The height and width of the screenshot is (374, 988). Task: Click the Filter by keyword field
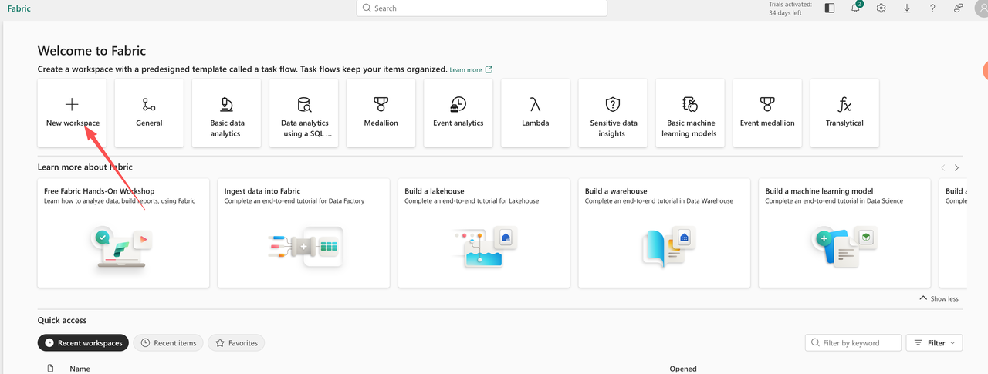coord(859,343)
